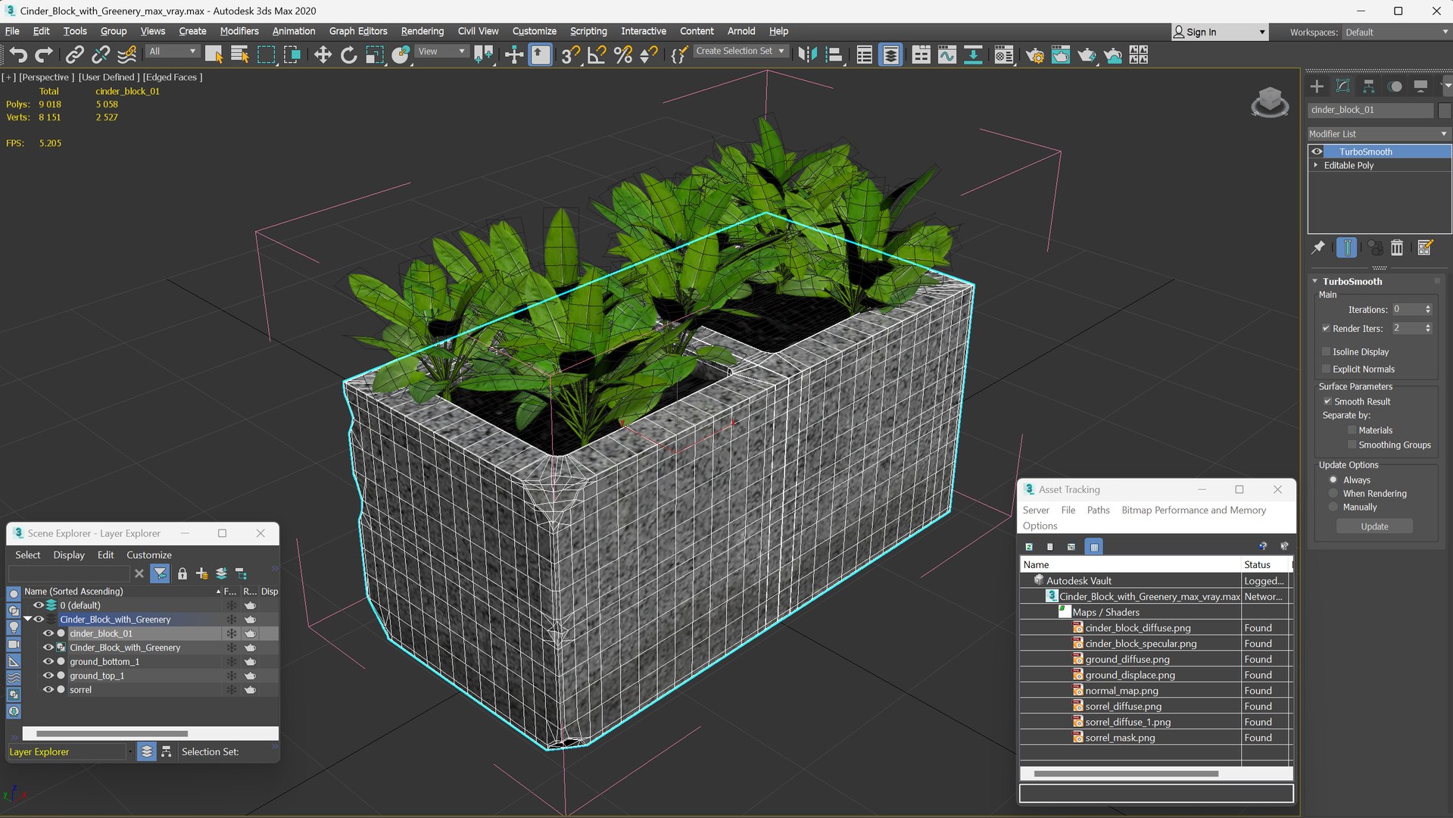The image size is (1453, 818).
Task: Toggle the Smooth Result checkbox
Action: coord(1327,401)
